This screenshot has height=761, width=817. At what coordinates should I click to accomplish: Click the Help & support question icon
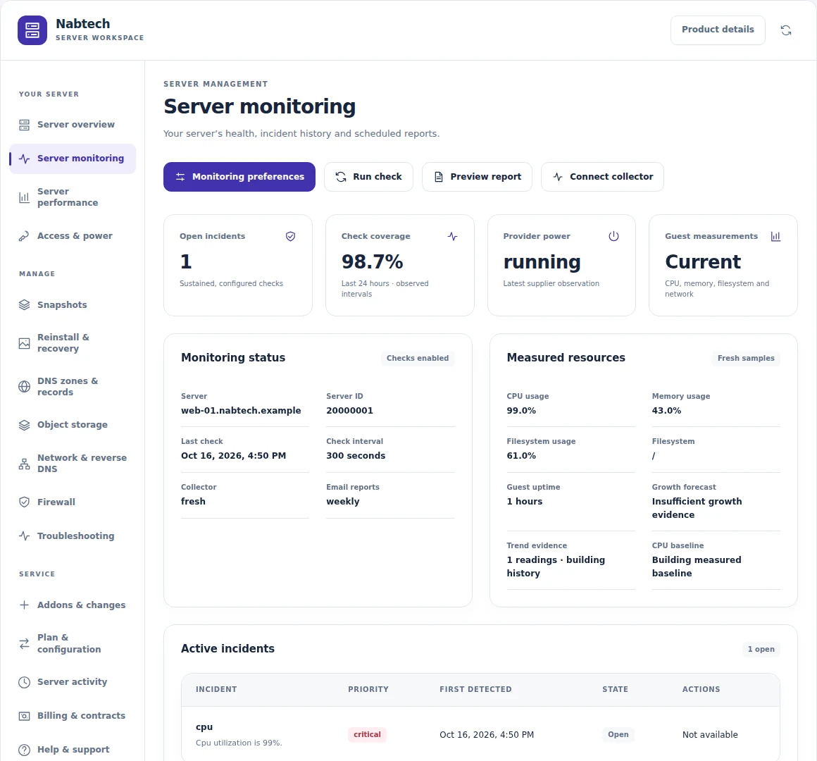coord(25,750)
